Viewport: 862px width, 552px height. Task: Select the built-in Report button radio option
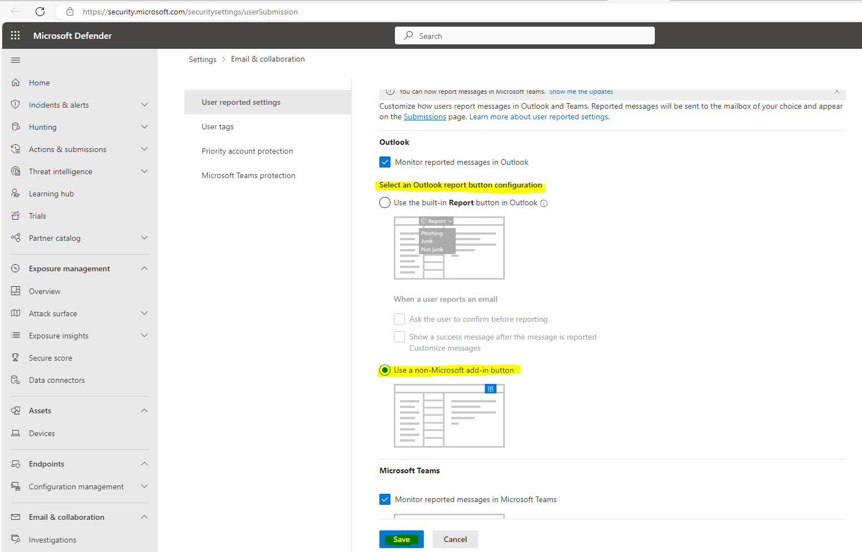point(385,202)
